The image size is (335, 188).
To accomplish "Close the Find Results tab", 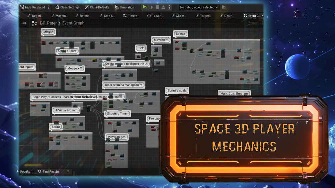I will click(x=68, y=171).
